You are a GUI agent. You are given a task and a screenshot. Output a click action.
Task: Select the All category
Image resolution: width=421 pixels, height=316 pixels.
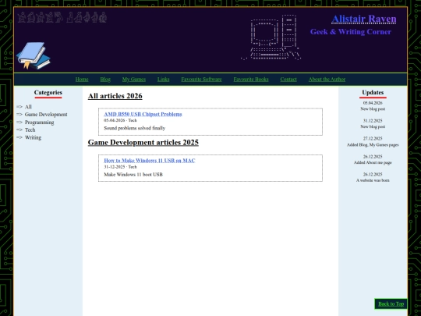click(28, 107)
